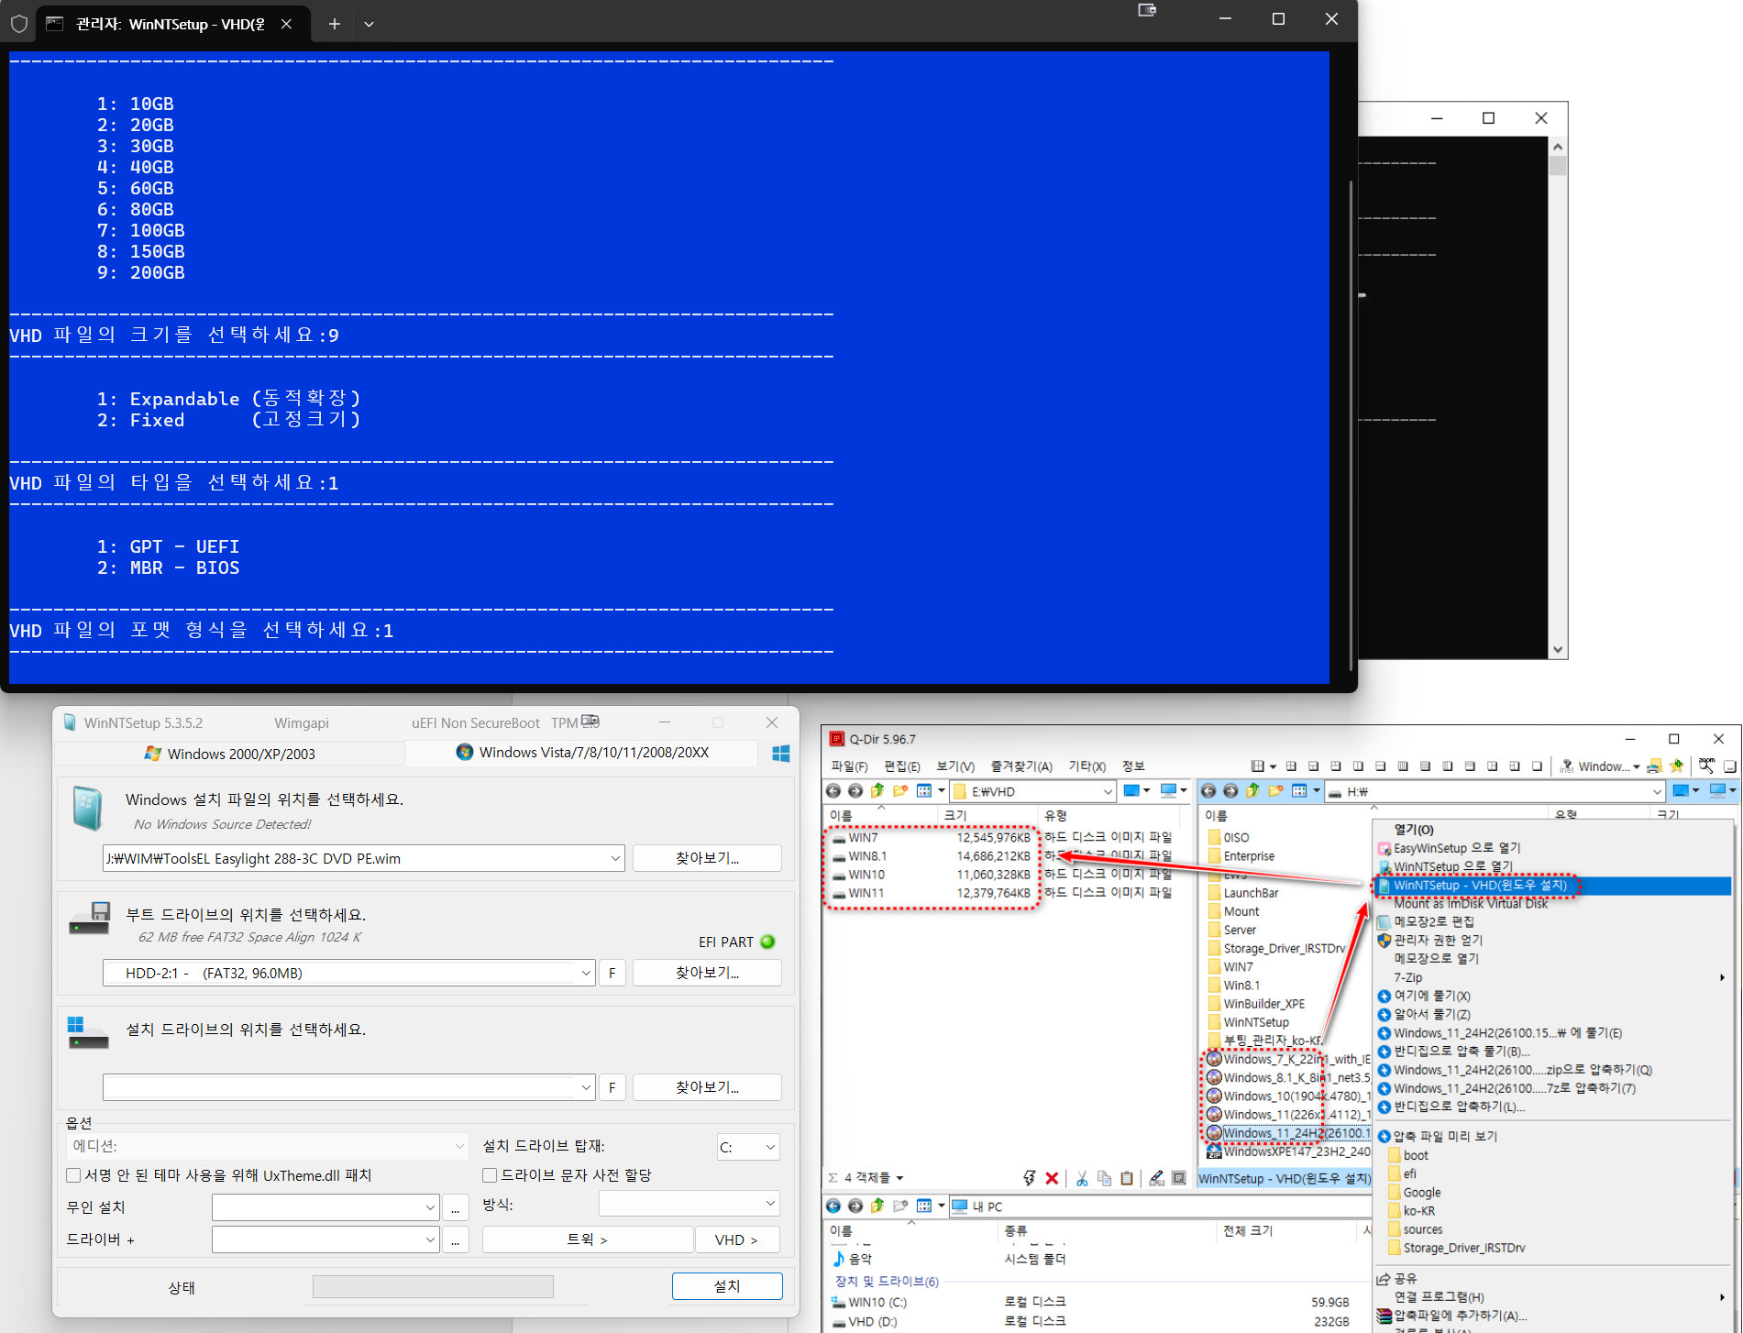Open the H:\ address bar dropdown

coord(1657,791)
